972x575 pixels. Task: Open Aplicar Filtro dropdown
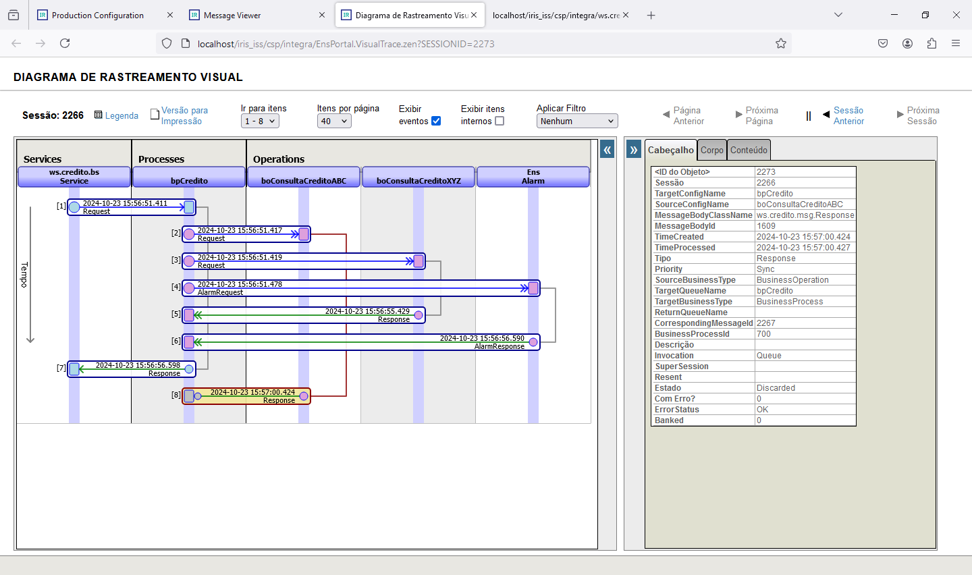click(577, 121)
